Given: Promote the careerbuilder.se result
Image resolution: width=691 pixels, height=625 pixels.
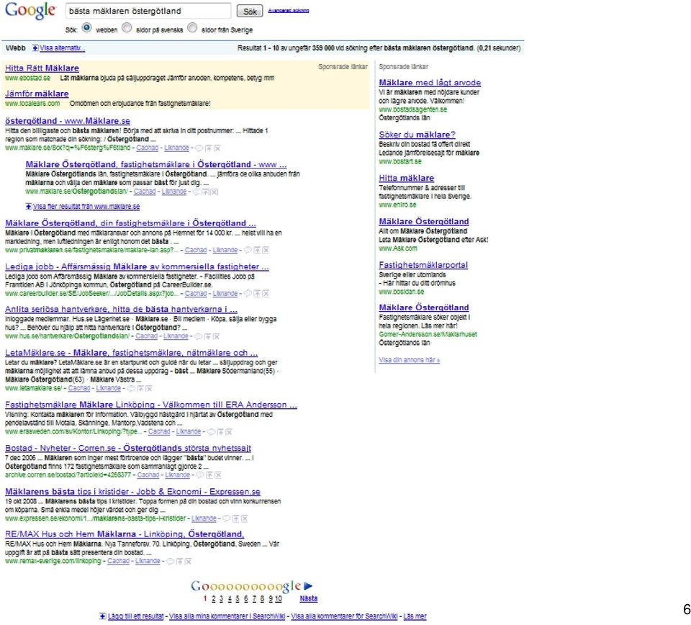Looking at the screenshot, I should [x=257, y=294].
